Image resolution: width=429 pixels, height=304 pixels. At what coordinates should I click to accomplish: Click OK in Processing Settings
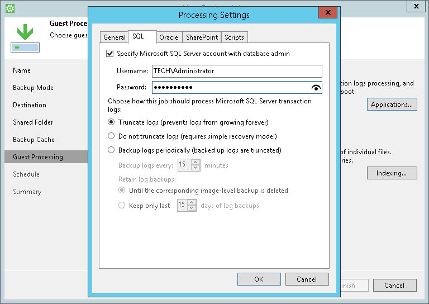click(259, 279)
